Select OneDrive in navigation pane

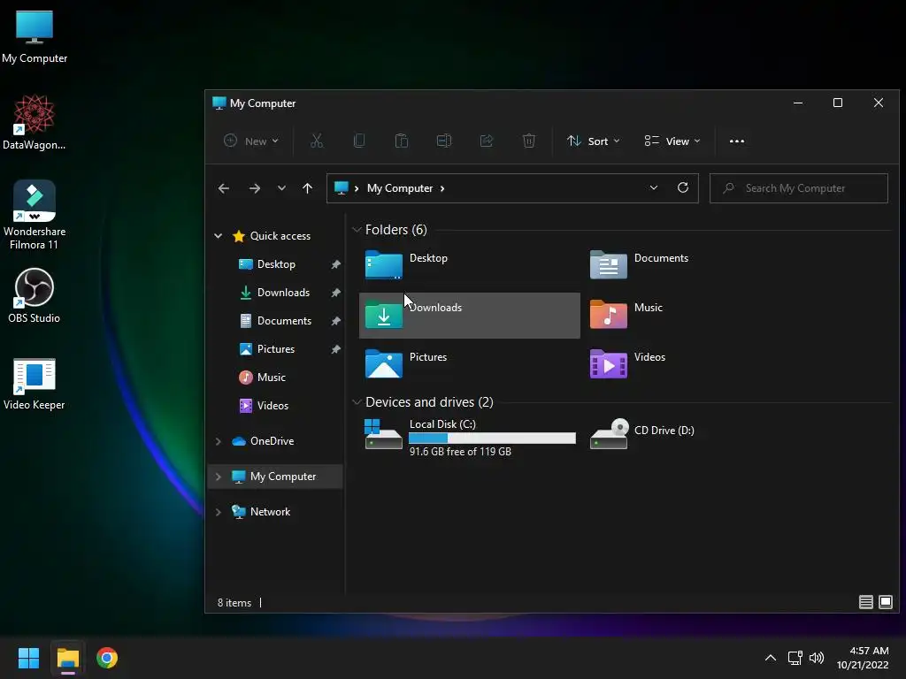click(x=272, y=441)
